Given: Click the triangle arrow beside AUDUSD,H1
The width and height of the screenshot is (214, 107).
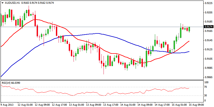Looking at the screenshot, I should 3,3.
